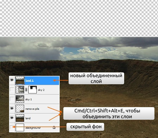
Task: Click the sky 2 mask link icon
Action: pyautogui.click(x=26, y=90)
